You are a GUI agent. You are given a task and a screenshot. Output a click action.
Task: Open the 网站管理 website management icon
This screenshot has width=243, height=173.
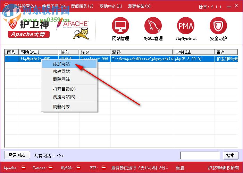(120, 26)
